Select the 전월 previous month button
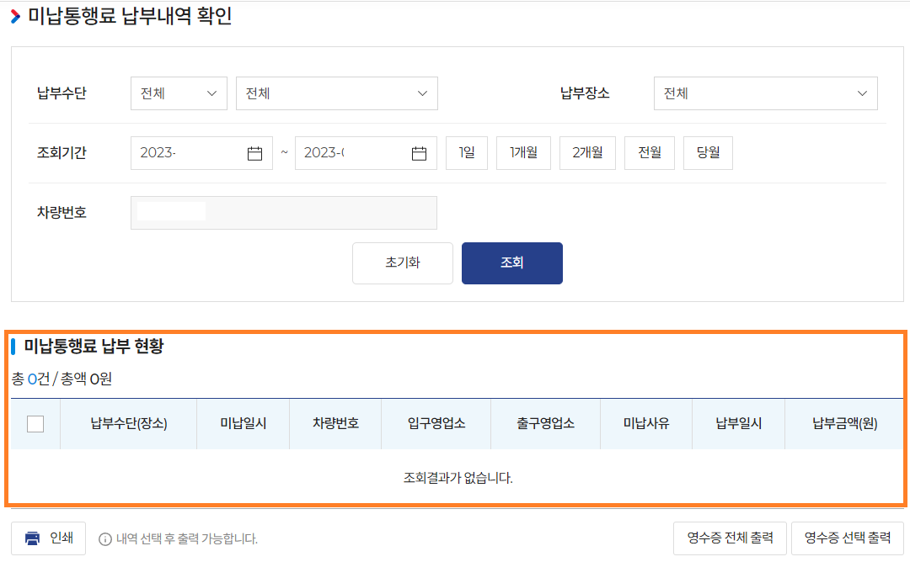 pyautogui.click(x=649, y=152)
